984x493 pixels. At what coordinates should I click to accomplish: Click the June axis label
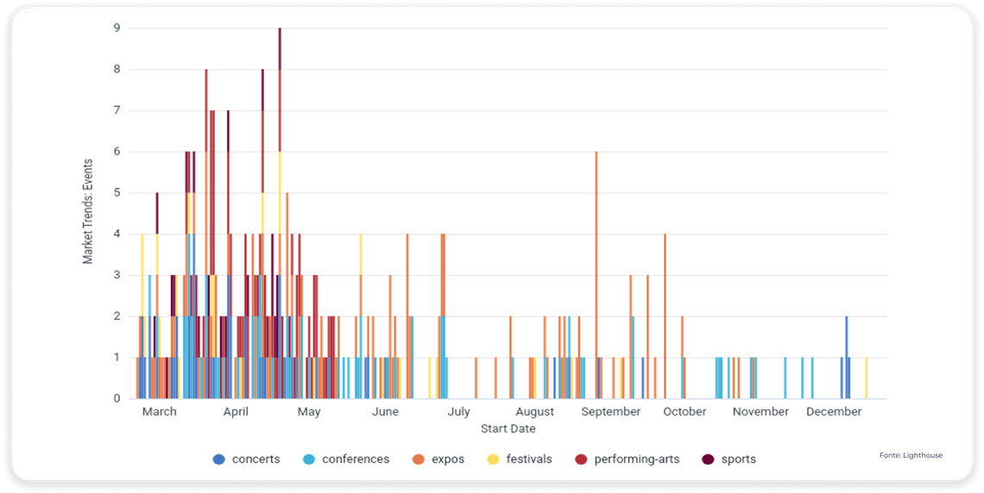pyautogui.click(x=385, y=412)
